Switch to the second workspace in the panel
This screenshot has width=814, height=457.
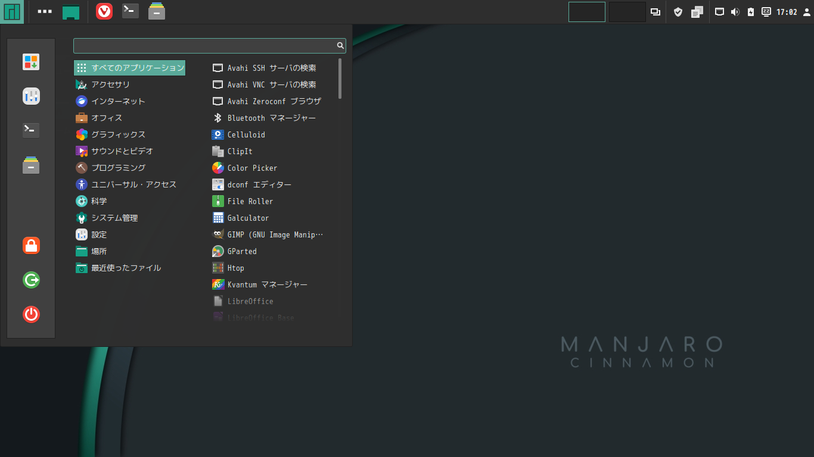click(x=627, y=12)
